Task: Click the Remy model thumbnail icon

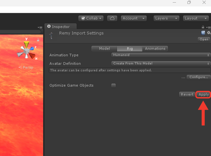Action: 51,35
